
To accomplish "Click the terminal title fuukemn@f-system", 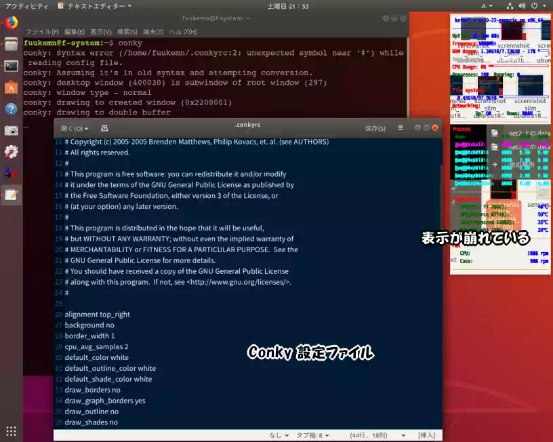I will (216, 18).
